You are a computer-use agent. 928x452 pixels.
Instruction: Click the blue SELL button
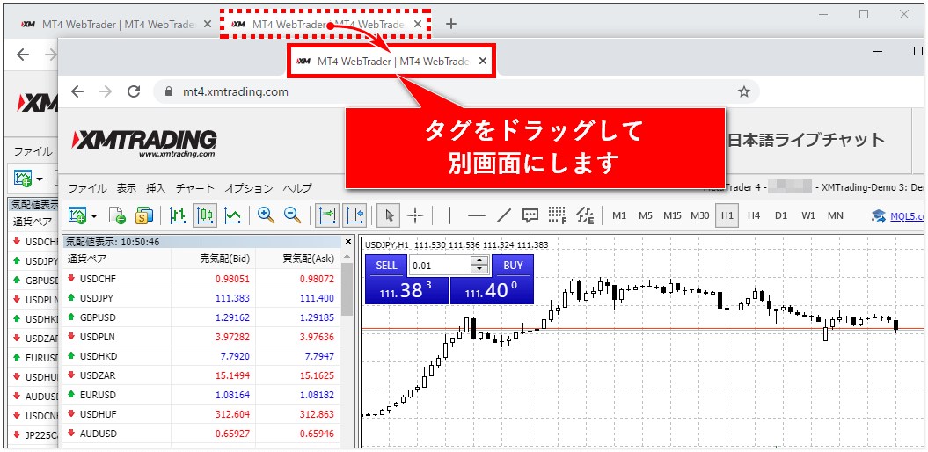[x=387, y=266]
